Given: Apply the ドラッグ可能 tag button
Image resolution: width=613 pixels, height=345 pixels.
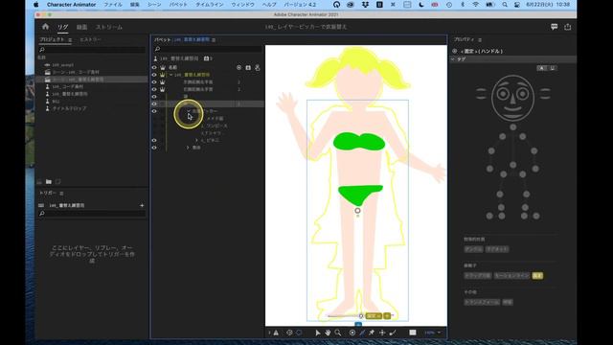Looking at the screenshot, I should [477, 276].
